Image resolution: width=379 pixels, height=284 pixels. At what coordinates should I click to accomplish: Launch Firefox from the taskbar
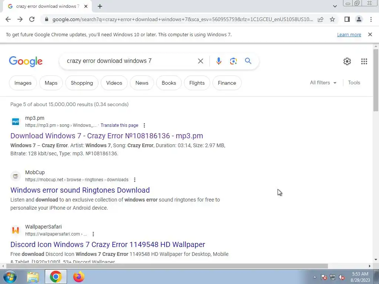[78, 277]
